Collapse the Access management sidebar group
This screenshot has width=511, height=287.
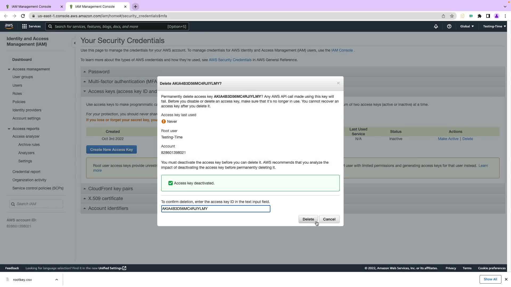pyautogui.click(x=9, y=69)
